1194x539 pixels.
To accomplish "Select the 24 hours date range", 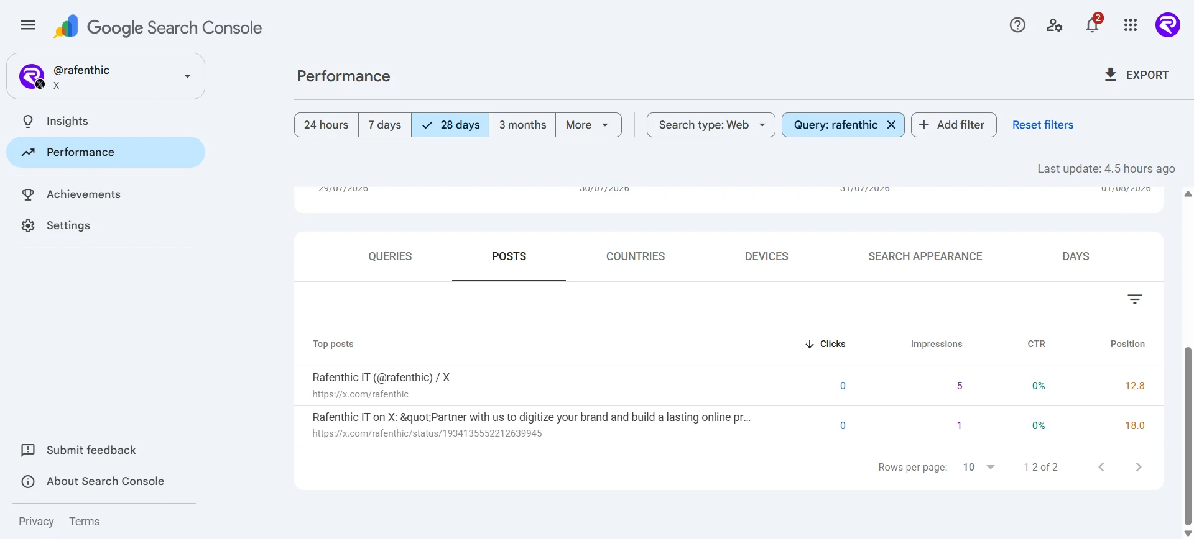I will (x=326, y=125).
